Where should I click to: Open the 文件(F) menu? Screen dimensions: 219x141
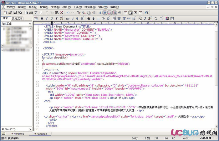tap(11, 7)
